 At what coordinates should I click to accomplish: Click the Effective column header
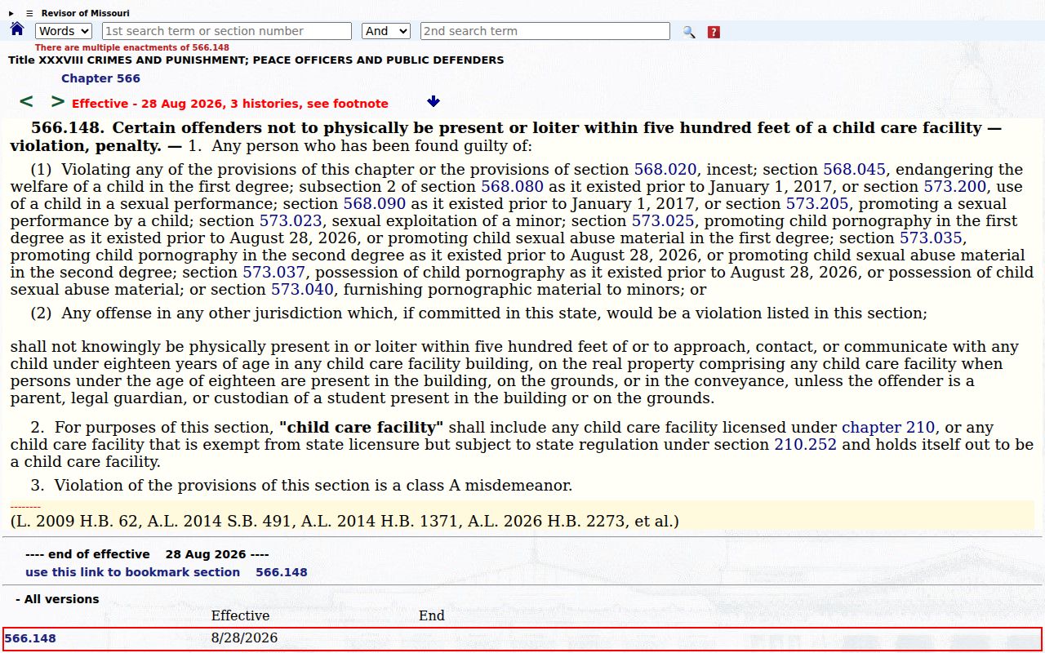(x=240, y=616)
